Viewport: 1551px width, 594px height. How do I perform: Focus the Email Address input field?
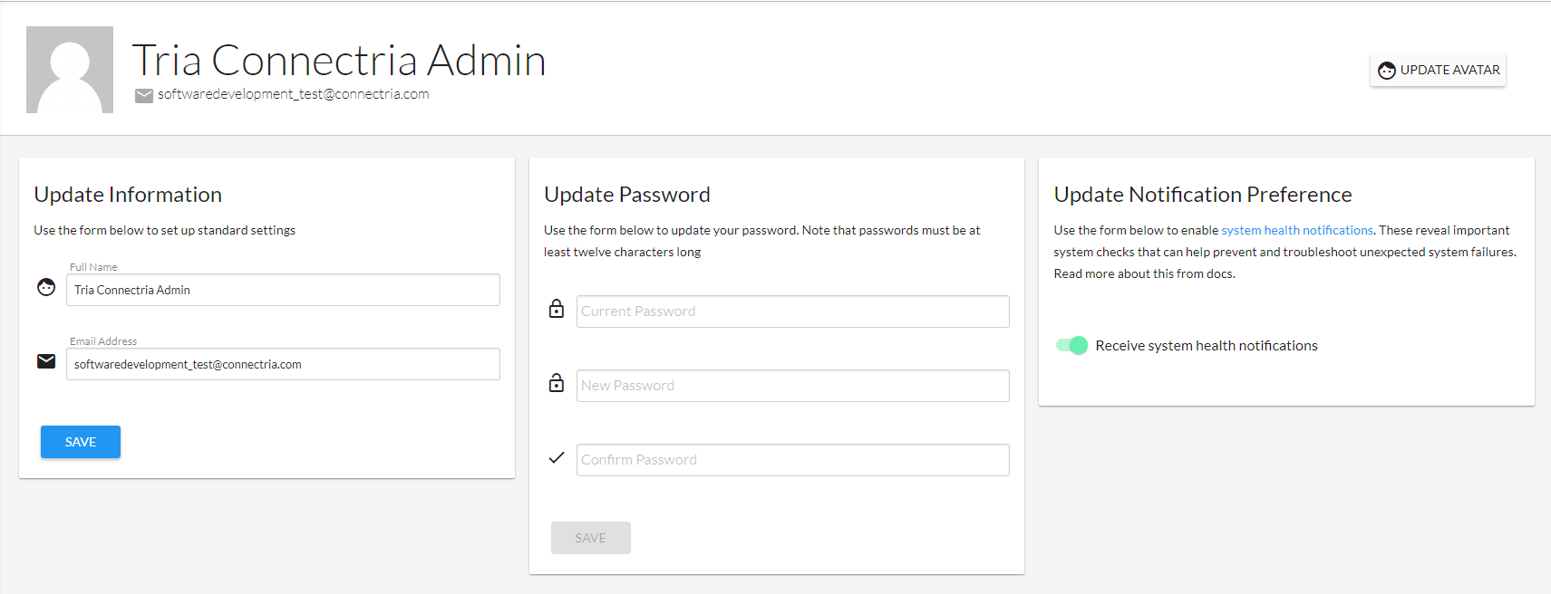(x=283, y=364)
